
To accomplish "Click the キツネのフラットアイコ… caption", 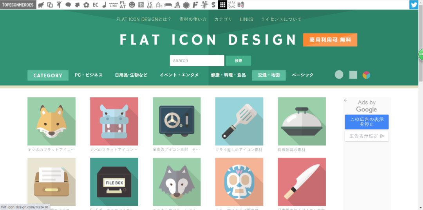I will pyautogui.click(x=51, y=150).
